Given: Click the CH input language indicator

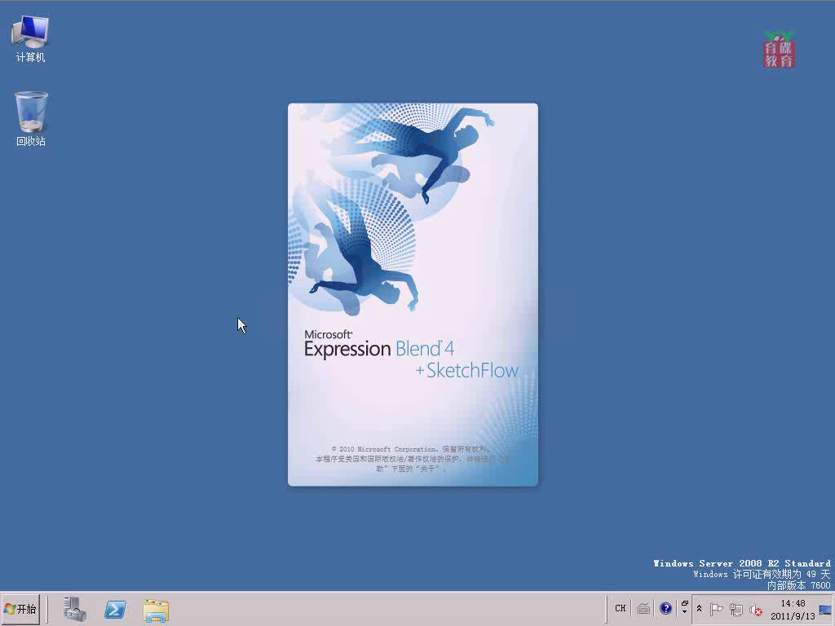Looking at the screenshot, I should tap(621, 608).
